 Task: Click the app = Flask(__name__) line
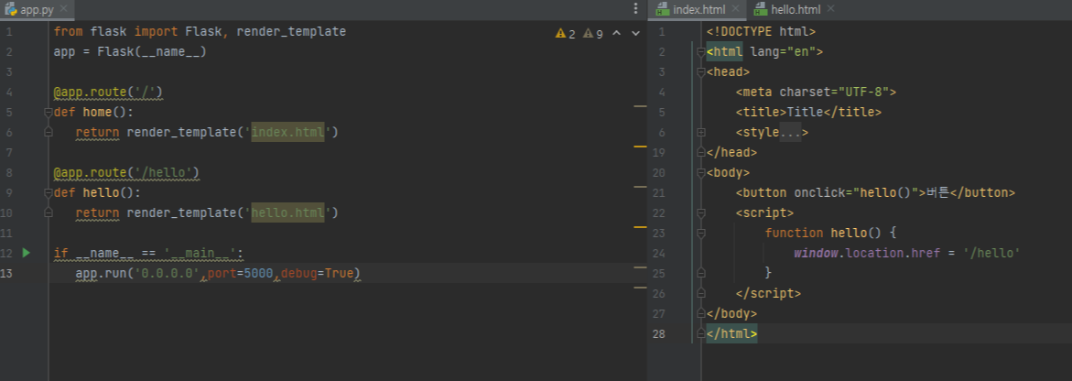[130, 52]
